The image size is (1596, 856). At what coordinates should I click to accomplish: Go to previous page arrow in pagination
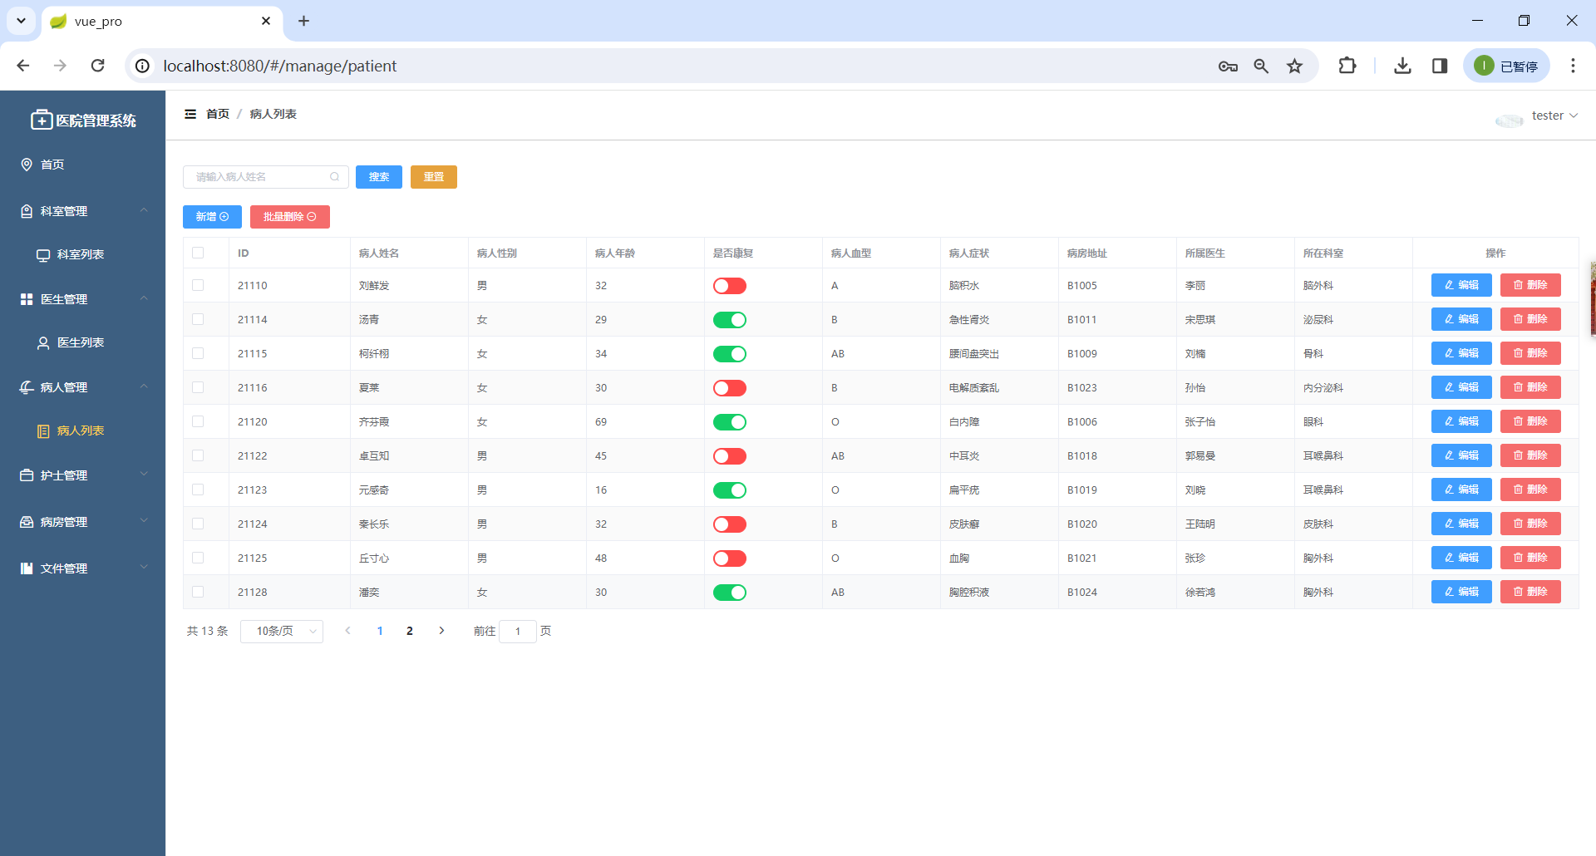coord(347,631)
